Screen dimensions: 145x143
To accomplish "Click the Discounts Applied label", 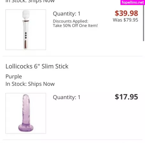I will (71, 21).
